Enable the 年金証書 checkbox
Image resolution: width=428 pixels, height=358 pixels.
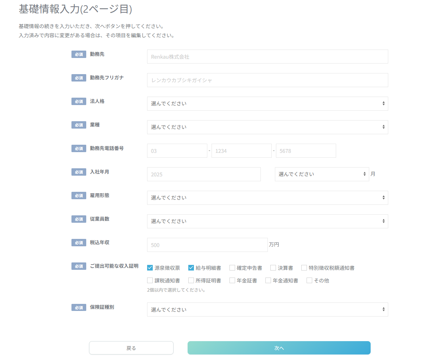(x=232, y=280)
